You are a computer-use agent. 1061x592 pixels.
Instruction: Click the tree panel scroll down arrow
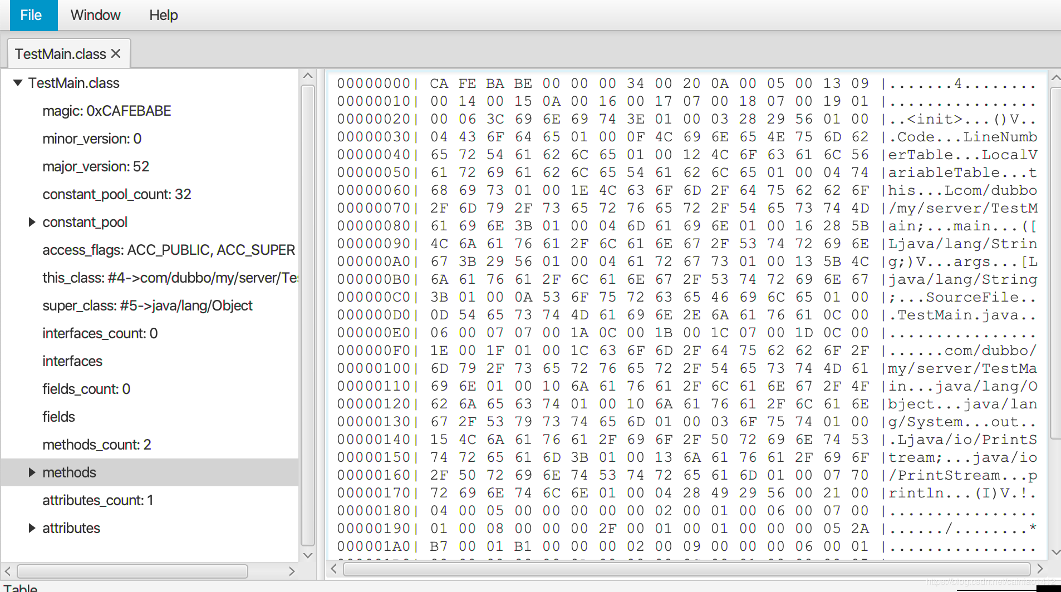pyautogui.click(x=308, y=555)
